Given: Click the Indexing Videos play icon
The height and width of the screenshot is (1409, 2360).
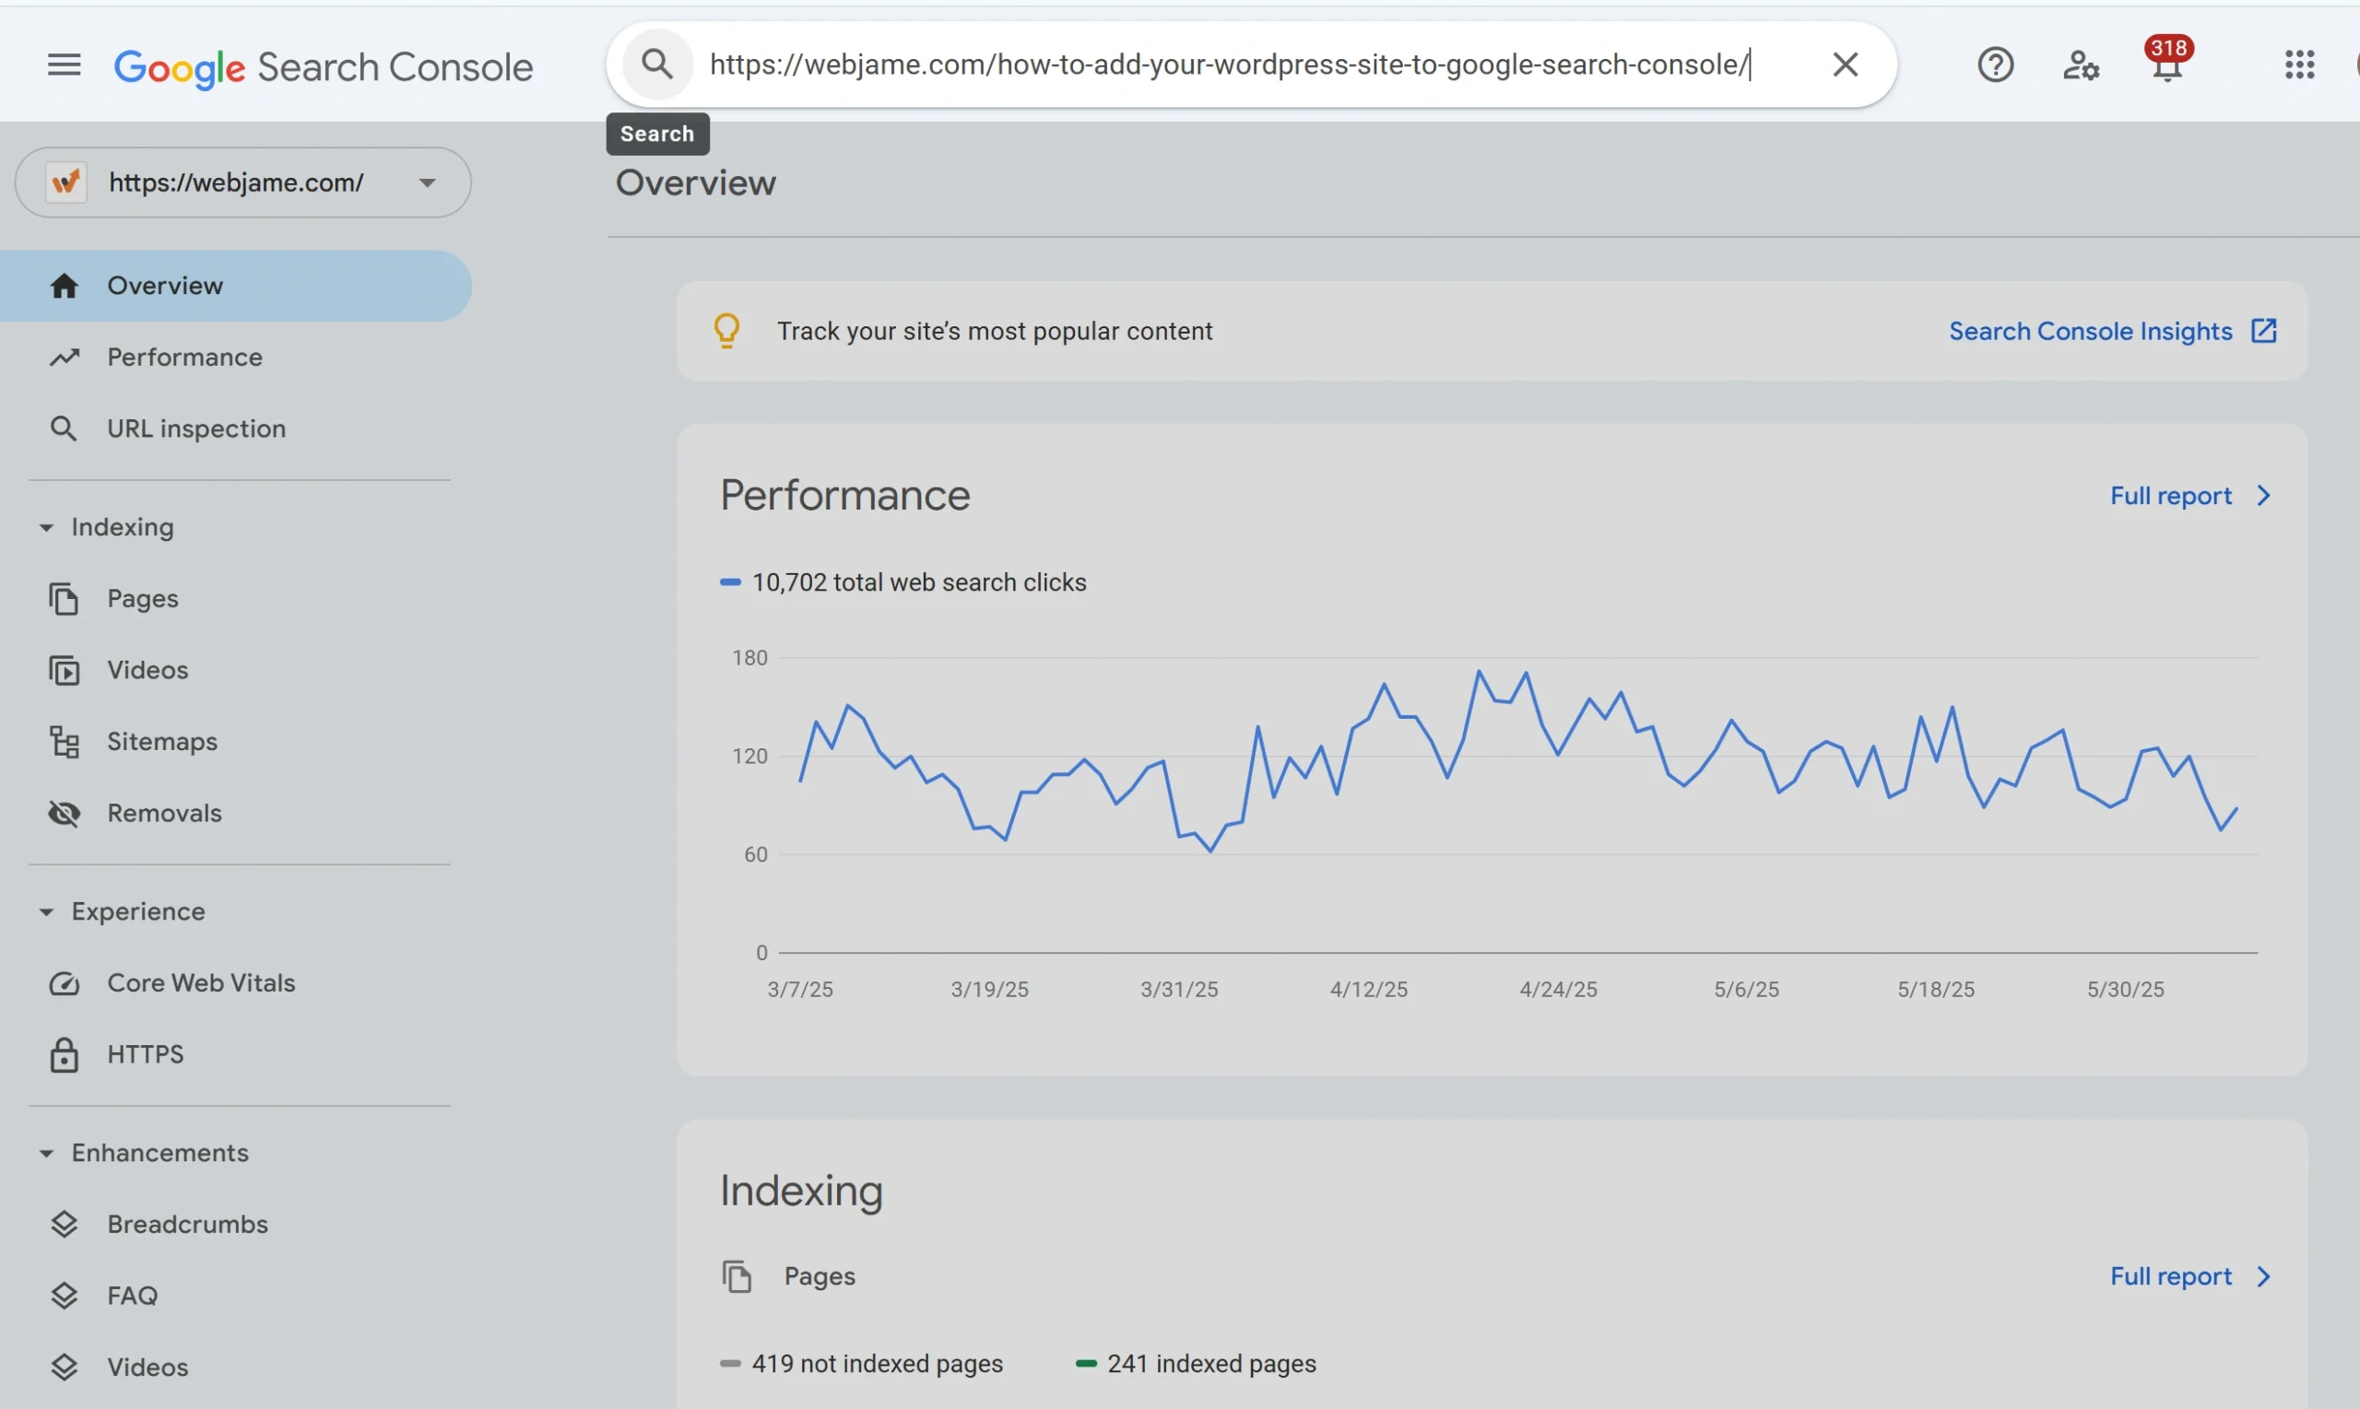Looking at the screenshot, I should [x=64, y=670].
